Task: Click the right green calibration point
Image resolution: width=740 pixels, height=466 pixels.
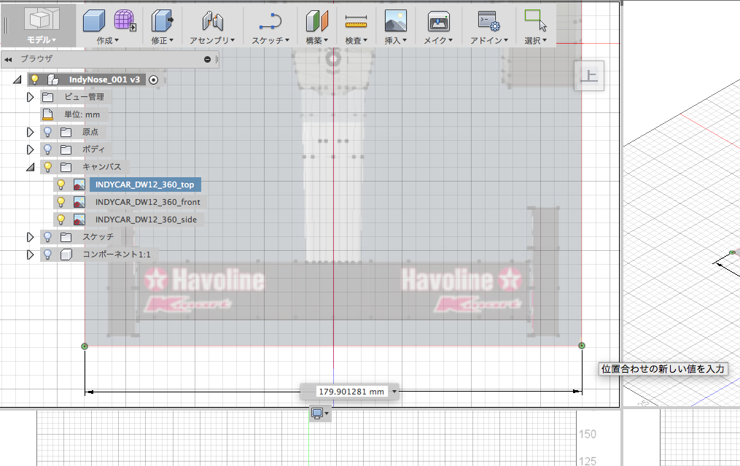Action: tap(582, 346)
